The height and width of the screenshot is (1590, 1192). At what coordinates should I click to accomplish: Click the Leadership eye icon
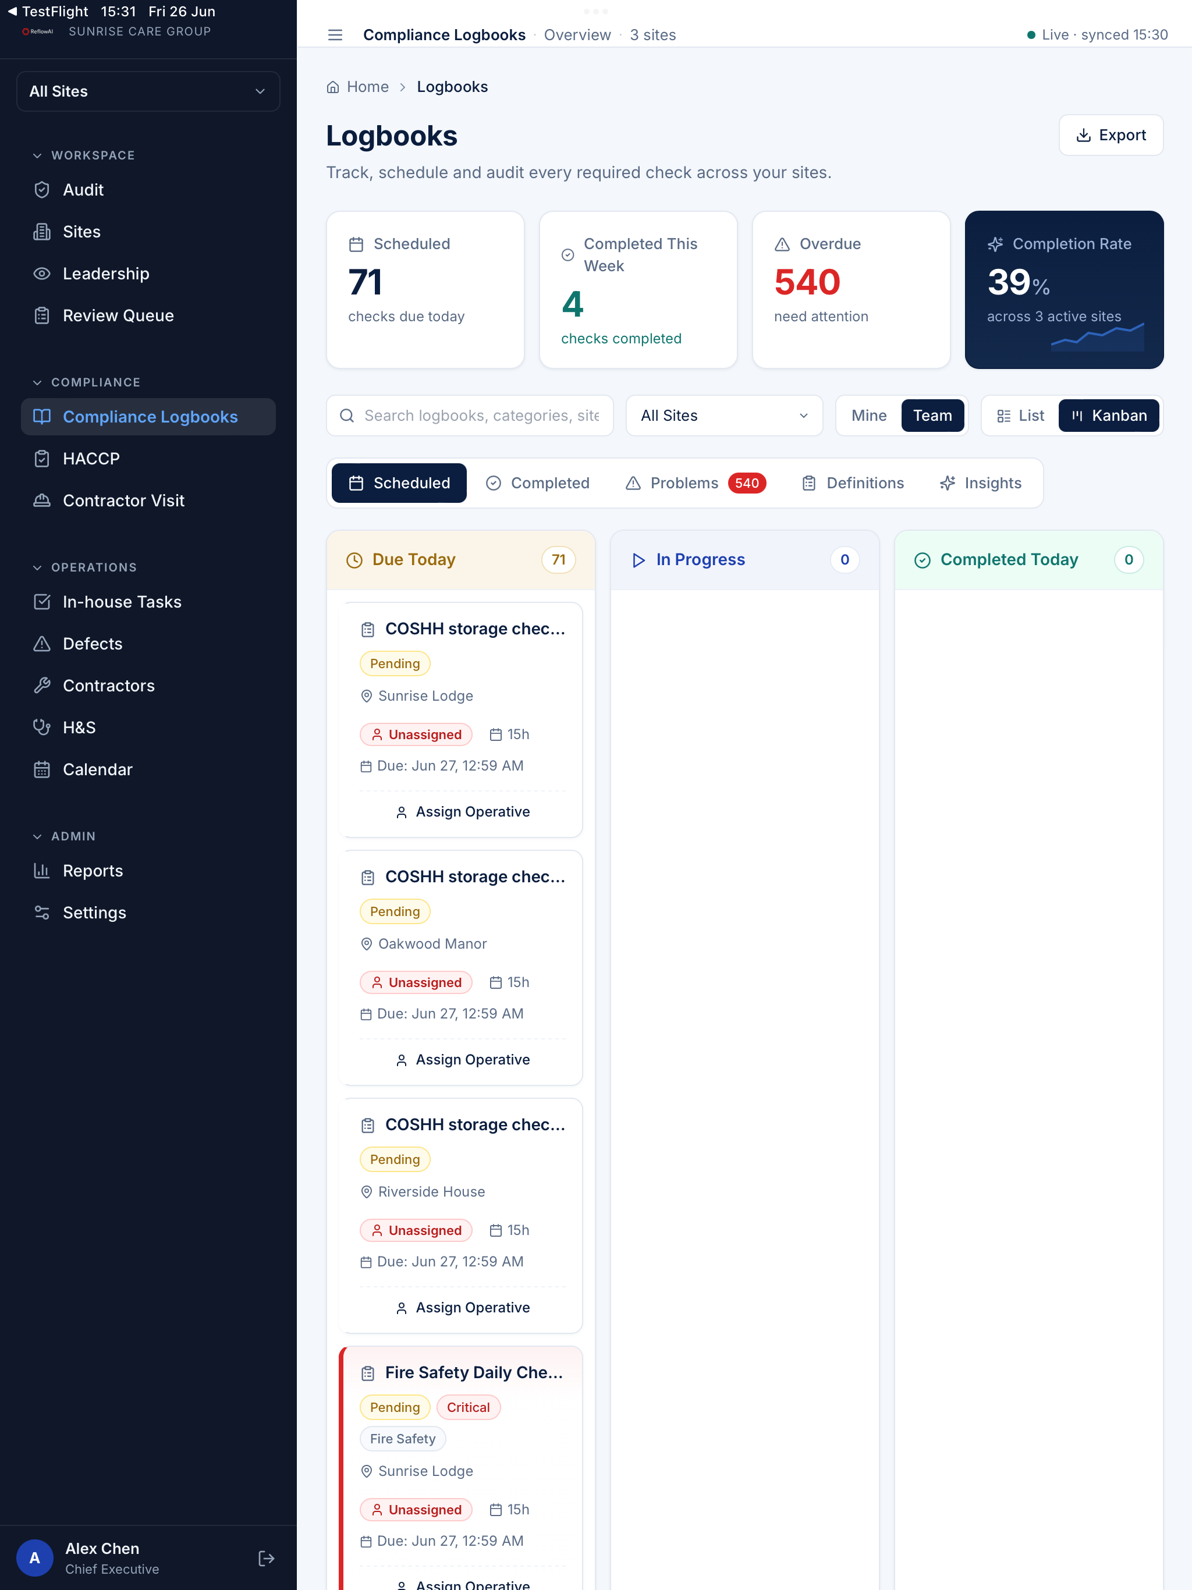point(42,274)
